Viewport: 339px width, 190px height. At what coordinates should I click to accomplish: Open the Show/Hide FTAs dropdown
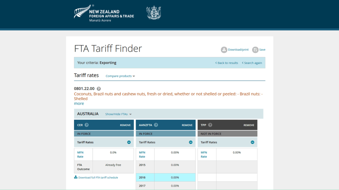coord(119,114)
